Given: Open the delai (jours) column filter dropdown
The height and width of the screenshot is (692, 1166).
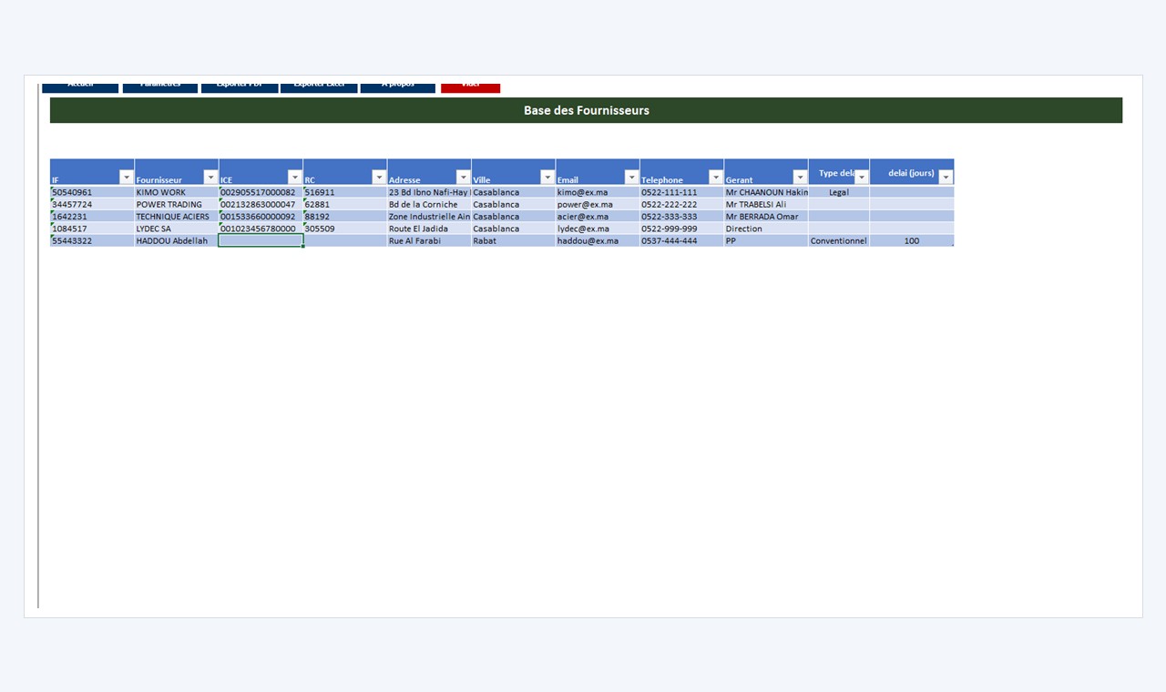Looking at the screenshot, I should click(946, 178).
